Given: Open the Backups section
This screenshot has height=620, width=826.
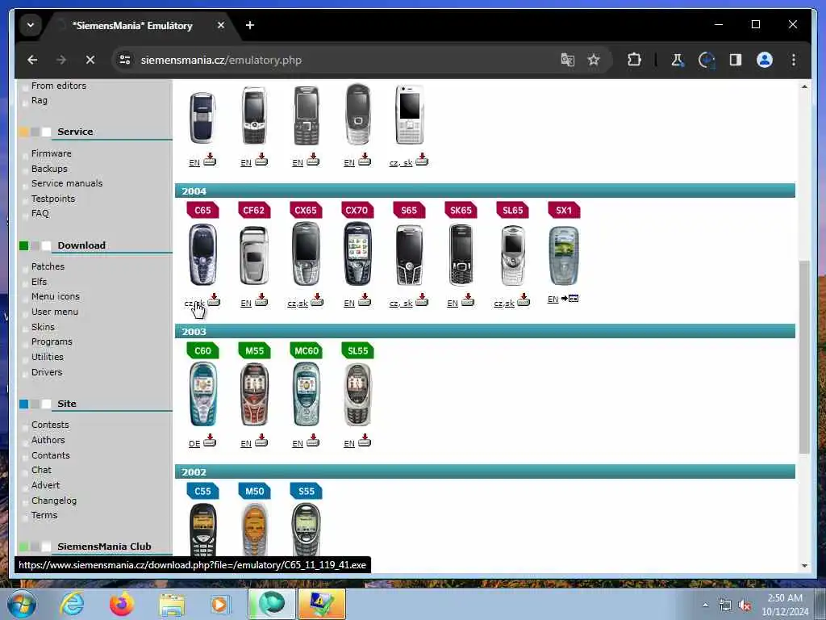Looking at the screenshot, I should point(49,169).
